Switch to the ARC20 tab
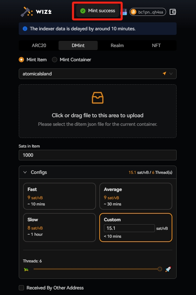This screenshot has height=295, width=196. (39, 45)
